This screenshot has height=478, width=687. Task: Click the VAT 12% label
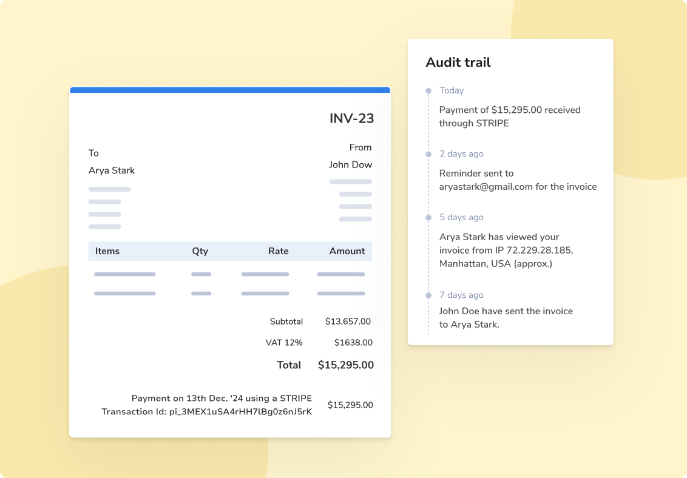click(x=284, y=343)
